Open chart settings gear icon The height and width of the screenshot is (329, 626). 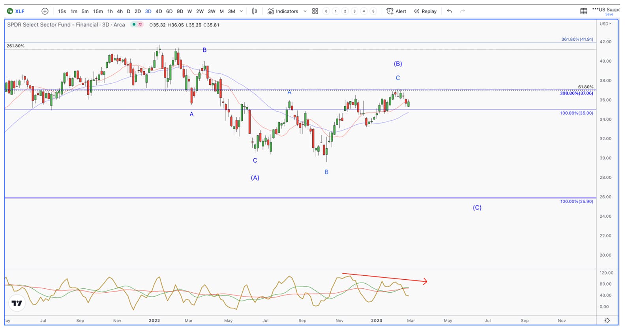[x=607, y=320]
